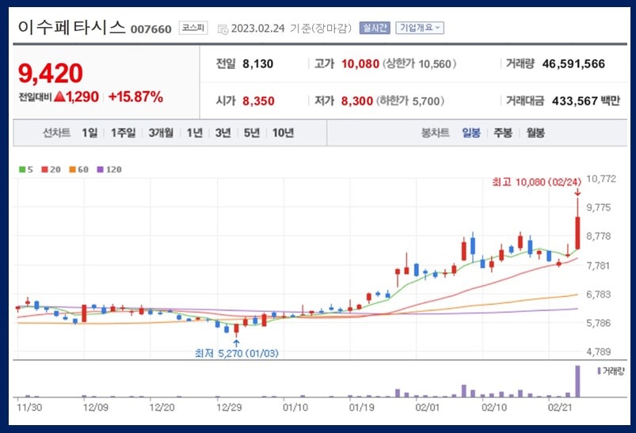Click the 9,775 price axis label
This screenshot has height=433, width=636.
pos(598,207)
